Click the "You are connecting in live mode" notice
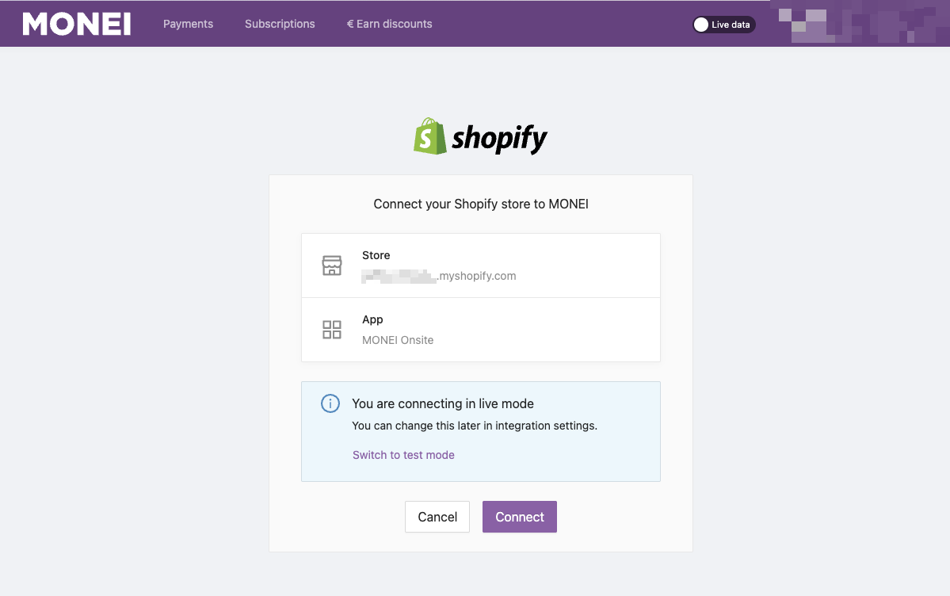Image resolution: width=950 pixels, height=596 pixels. (443, 403)
